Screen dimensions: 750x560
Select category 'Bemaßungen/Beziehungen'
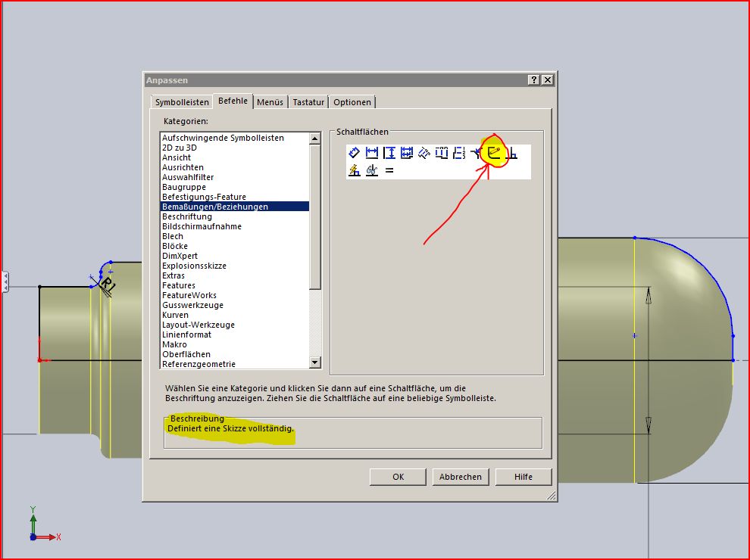(x=234, y=207)
